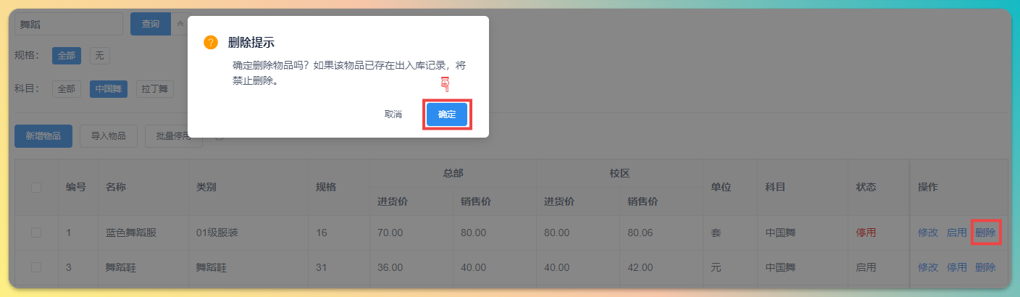Click the 编号 column header

(76, 187)
